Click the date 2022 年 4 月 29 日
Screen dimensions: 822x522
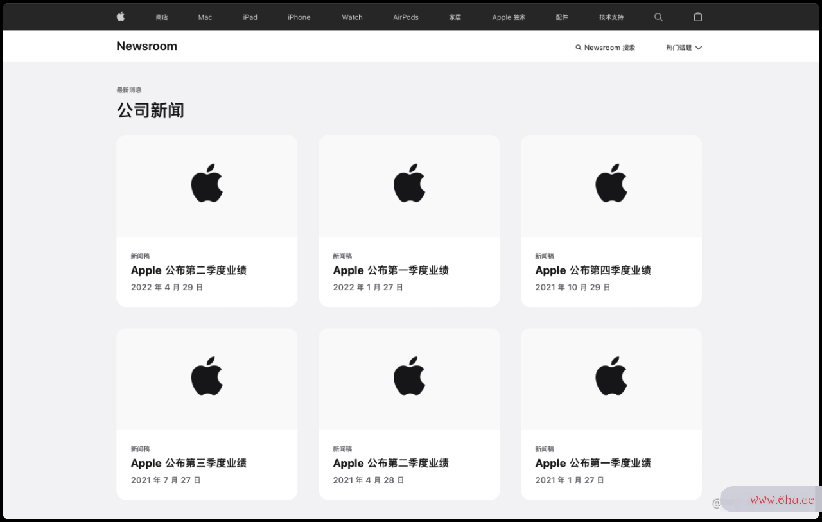(167, 287)
